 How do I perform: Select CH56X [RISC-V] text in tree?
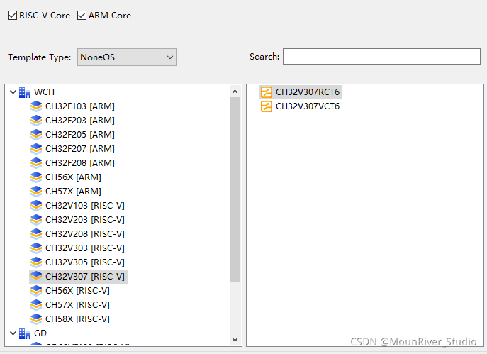coord(77,291)
